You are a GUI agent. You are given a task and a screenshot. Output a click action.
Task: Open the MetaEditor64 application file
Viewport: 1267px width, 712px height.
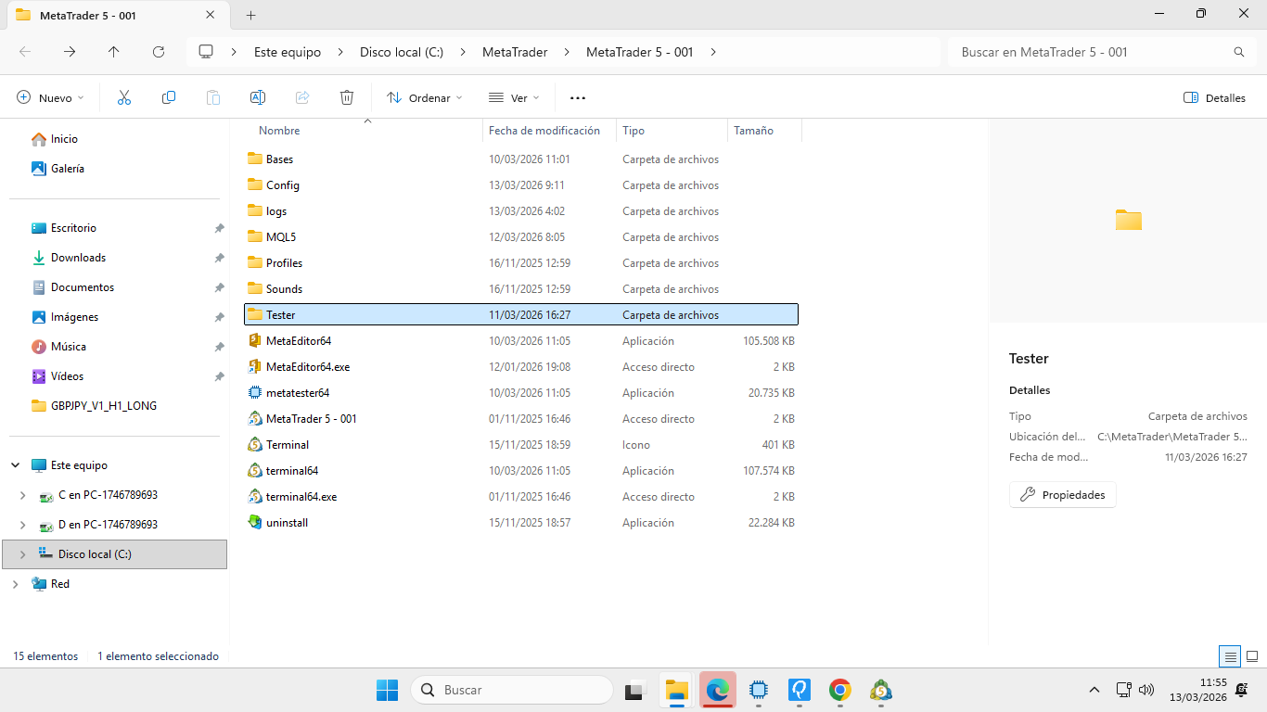pyautogui.click(x=298, y=341)
